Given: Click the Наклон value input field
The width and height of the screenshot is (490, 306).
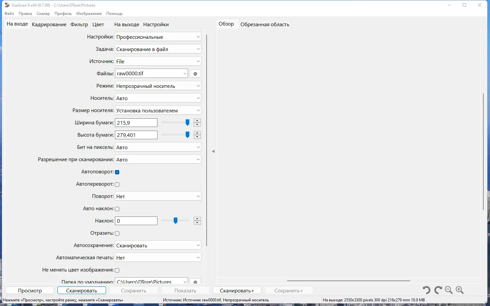Looking at the screenshot, I should [136, 221].
